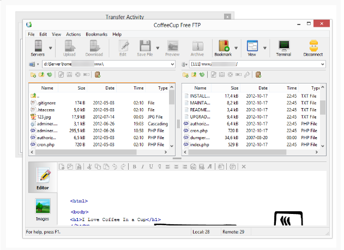344x250 pixels.
Task: Expand the Servers dropdown arrow
Action: click(x=51, y=48)
